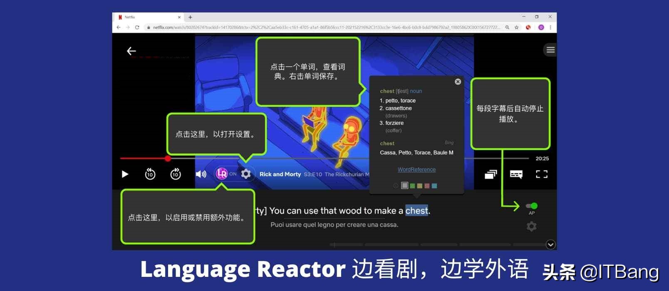669x291 pixels.
Task: Open Chrome's three-dot menu
Action: click(550, 27)
